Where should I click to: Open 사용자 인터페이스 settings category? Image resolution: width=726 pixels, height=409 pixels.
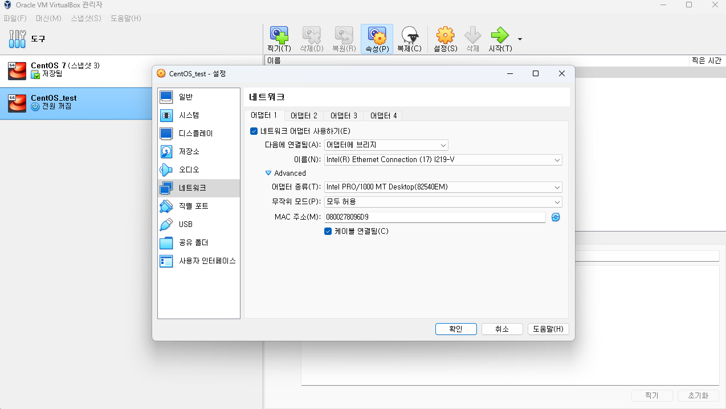point(199,261)
